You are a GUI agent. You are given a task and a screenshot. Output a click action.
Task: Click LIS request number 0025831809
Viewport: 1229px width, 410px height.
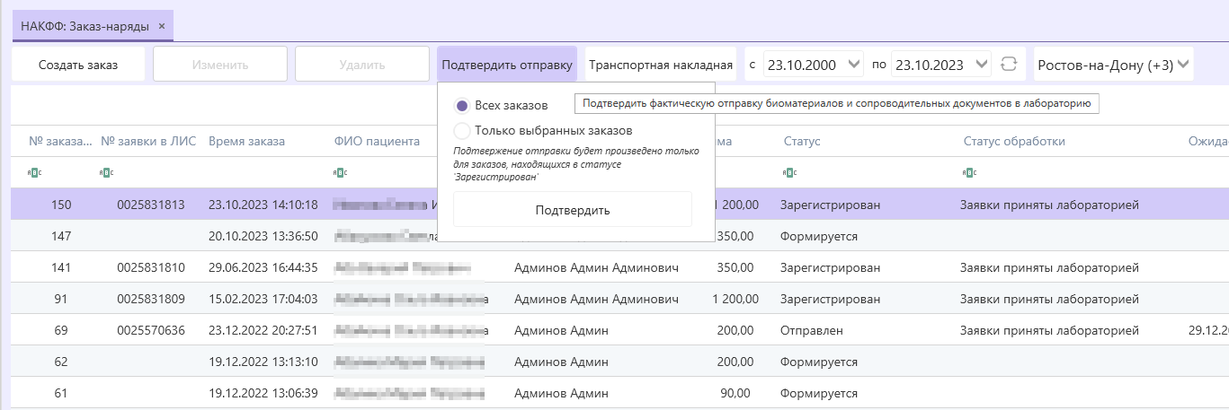click(x=151, y=299)
